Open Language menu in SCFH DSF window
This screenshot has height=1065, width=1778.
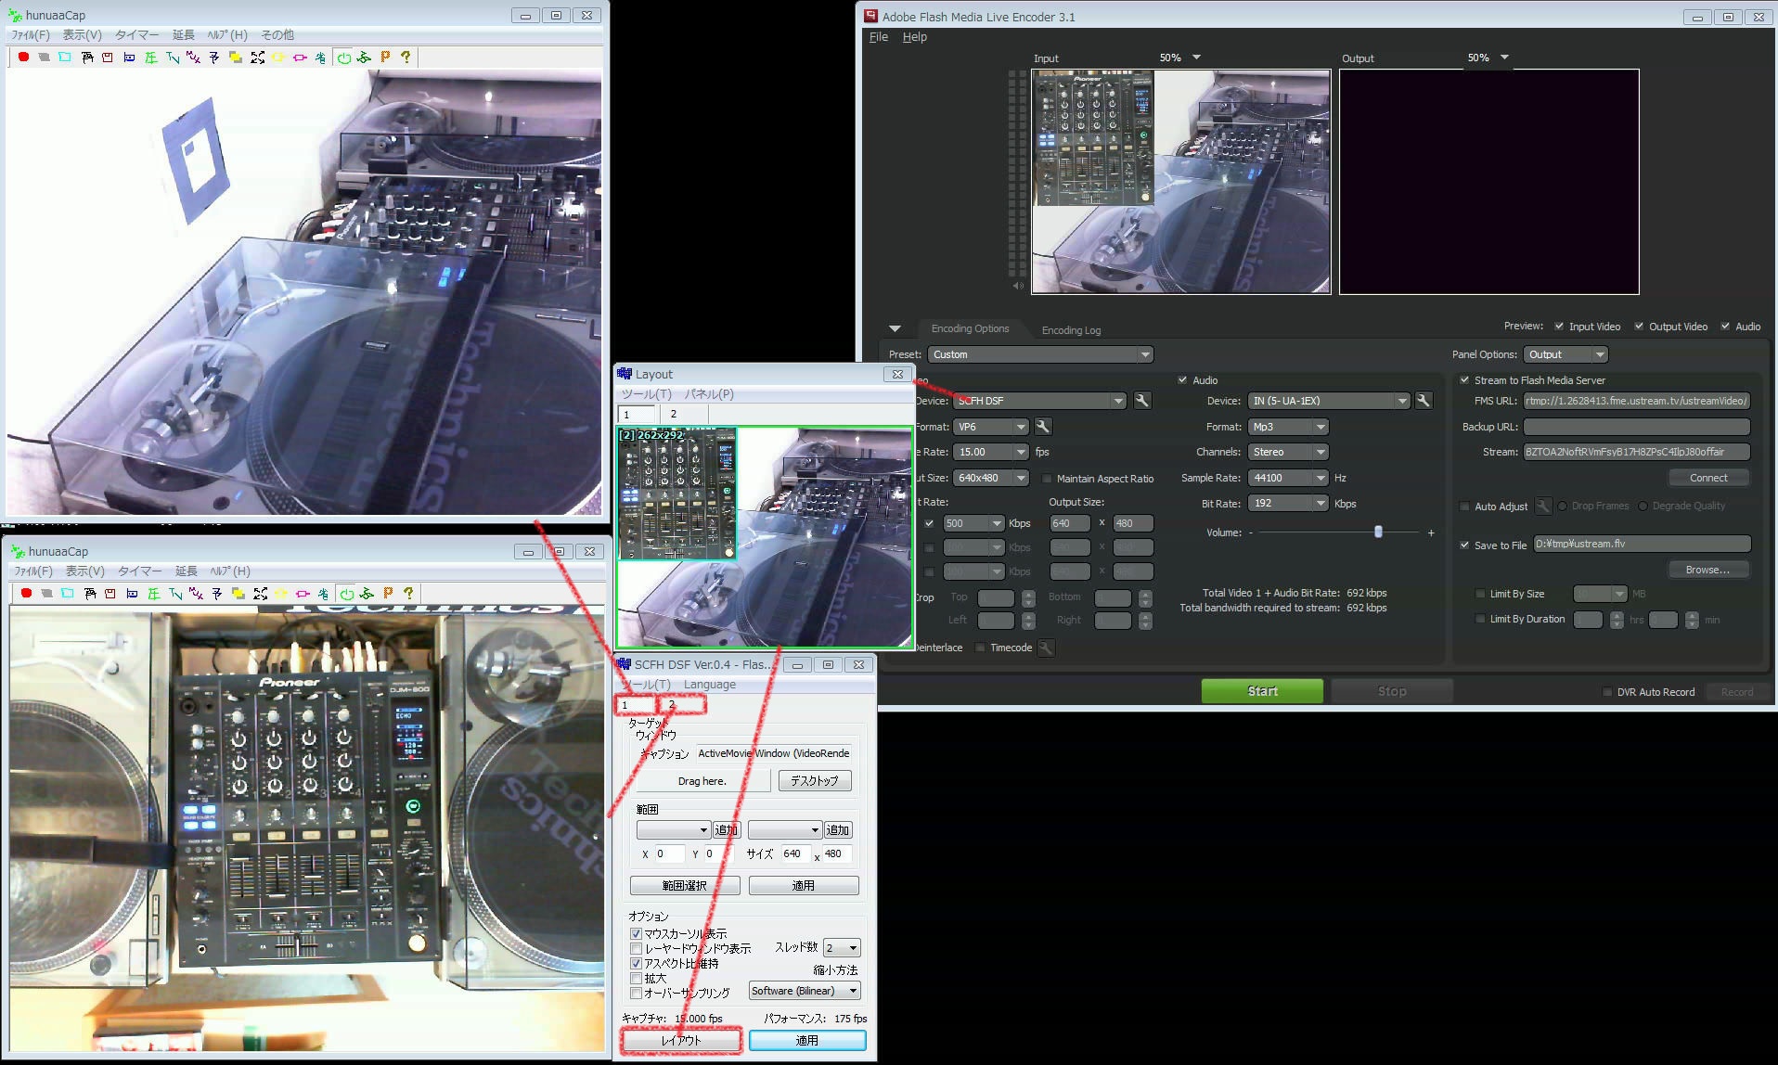(710, 685)
